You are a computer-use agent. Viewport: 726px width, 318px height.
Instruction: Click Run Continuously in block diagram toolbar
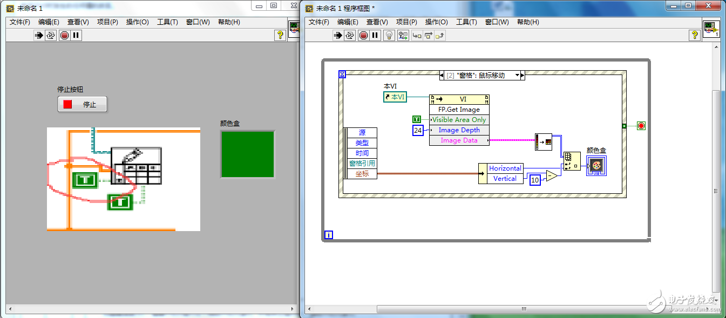pyautogui.click(x=350, y=35)
